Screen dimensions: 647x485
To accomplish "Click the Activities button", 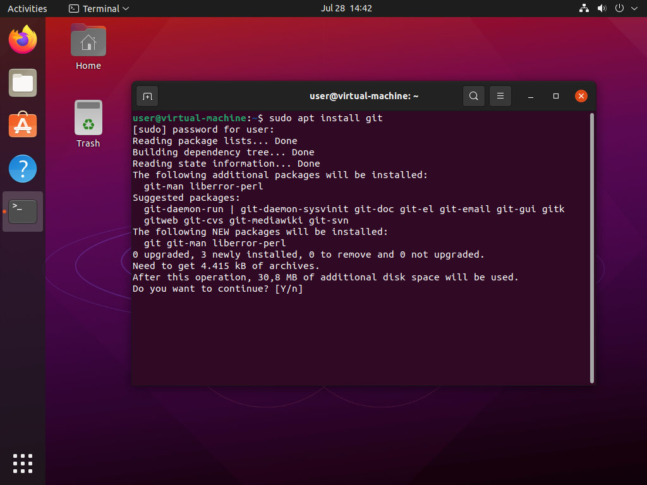I will (x=27, y=9).
